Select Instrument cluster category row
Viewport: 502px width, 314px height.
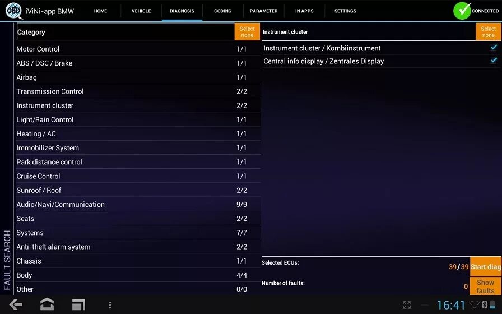click(138, 105)
